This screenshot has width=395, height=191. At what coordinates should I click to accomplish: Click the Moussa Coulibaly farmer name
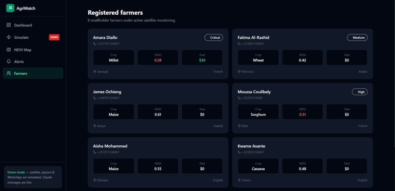click(x=254, y=92)
